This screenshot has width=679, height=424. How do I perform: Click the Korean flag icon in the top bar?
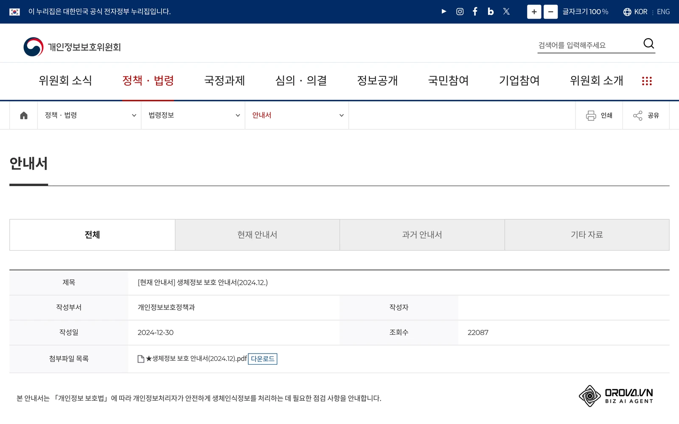pyautogui.click(x=14, y=12)
